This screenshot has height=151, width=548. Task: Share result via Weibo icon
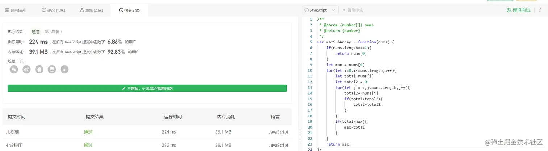(26, 69)
